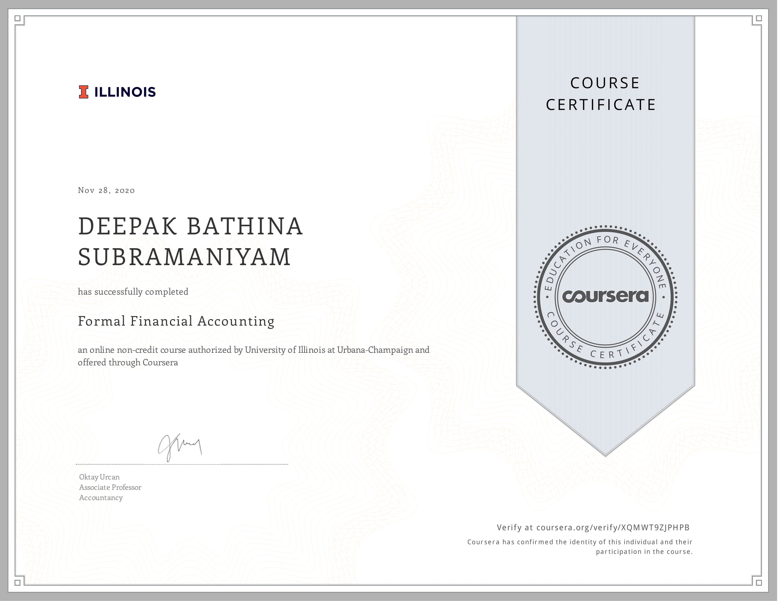This screenshot has height=601, width=778.
Task: Click the name DEEPAK BATHINA
Action: (x=191, y=227)
